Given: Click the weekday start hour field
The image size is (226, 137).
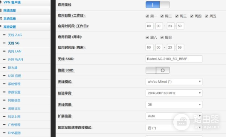Looking at the screenshot, I should 149,26.
